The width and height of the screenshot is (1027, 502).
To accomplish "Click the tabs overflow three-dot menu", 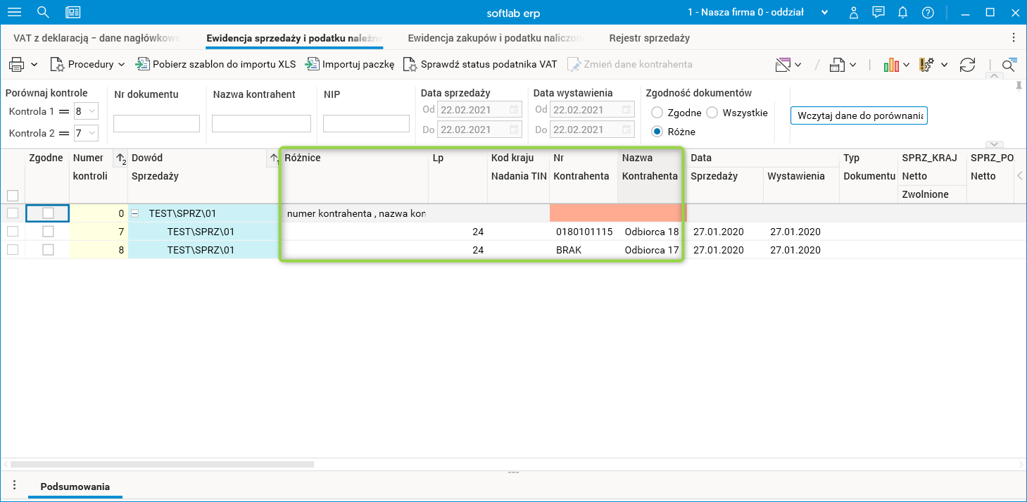I will point(1014,38).
